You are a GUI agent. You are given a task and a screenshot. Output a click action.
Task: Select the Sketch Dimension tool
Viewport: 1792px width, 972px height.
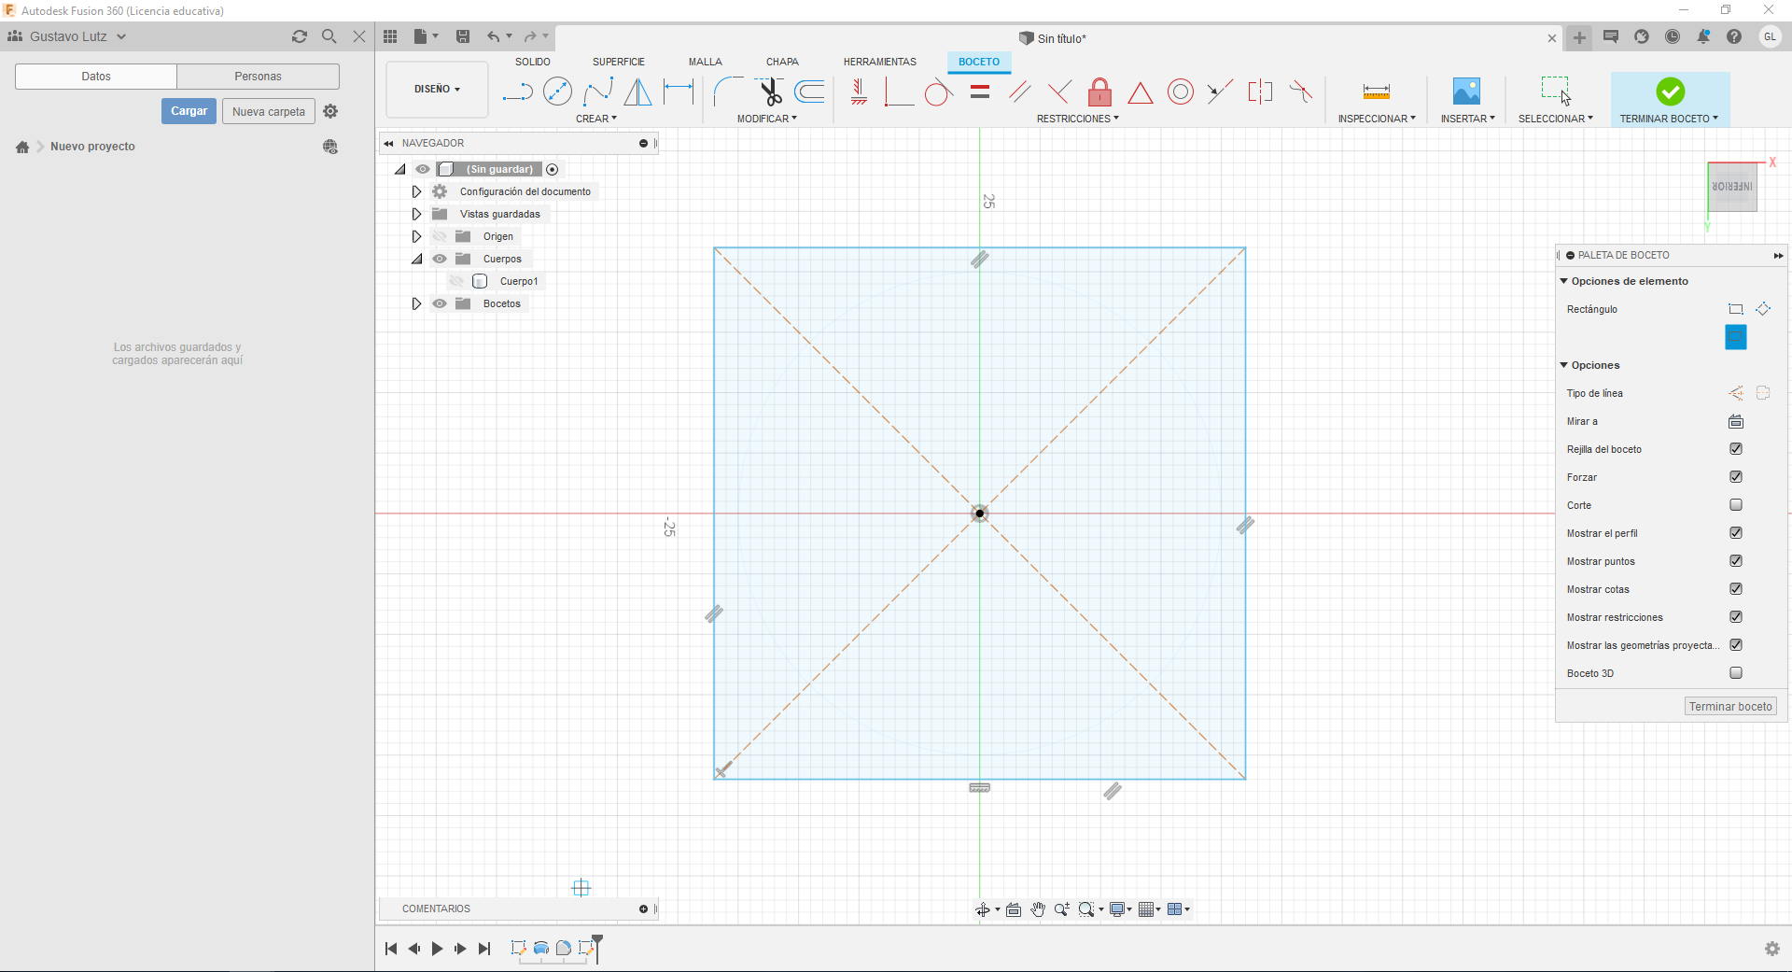click(x=679, y=92)
